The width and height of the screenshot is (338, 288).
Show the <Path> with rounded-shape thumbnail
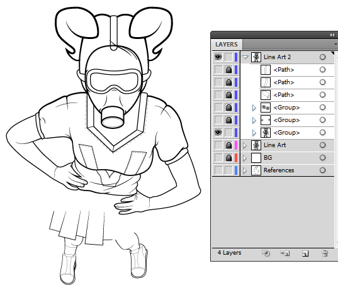click(x=218, y=95)
